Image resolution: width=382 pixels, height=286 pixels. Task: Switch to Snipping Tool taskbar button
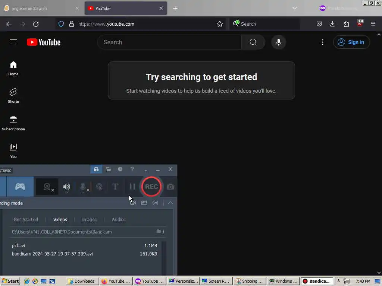[250, 281]
